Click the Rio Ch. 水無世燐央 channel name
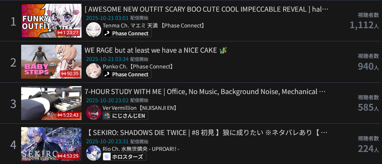Screen dimensions: 382x164 tap(141, 149)
